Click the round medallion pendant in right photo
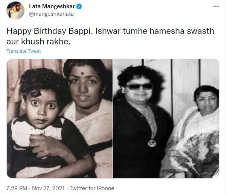227x194 pixels. pos(152,143)
